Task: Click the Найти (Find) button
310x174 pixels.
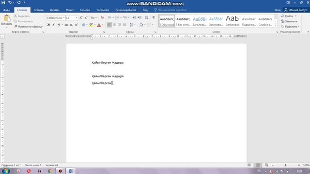Action: click(x=289, y=16)
